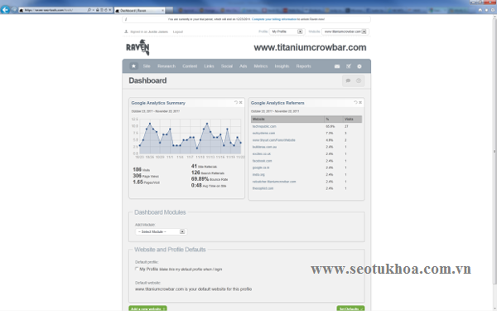Click the browser address bar
Viewport: 497px width, 311px height.
pos(53,10)
